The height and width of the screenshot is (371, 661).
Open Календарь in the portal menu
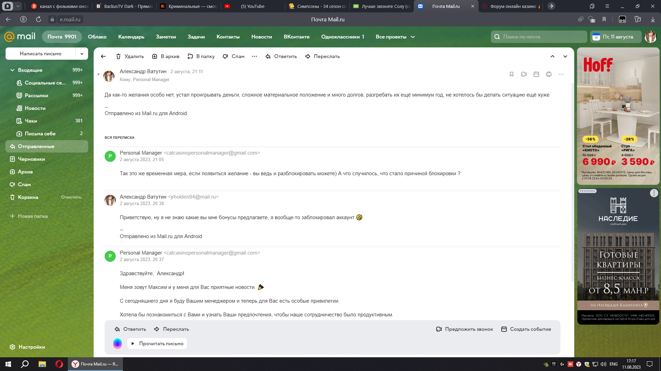(131, 37)
